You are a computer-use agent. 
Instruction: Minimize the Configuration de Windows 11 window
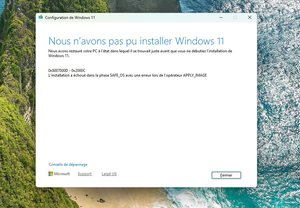221,18
